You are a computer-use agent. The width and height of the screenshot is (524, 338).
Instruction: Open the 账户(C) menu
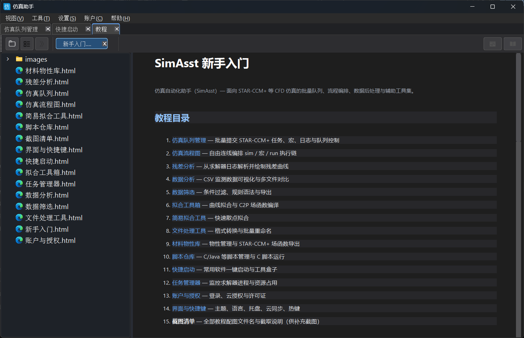93,18
